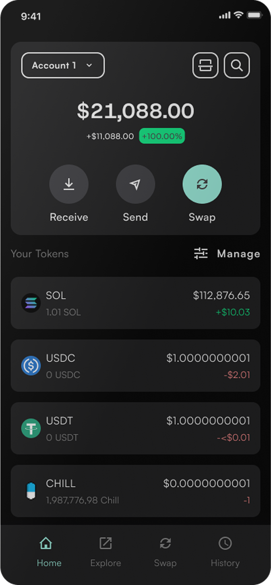The image size is (271, 585).
Task: Tap the green +100.00% percentage badge
Action: (162, 136)
